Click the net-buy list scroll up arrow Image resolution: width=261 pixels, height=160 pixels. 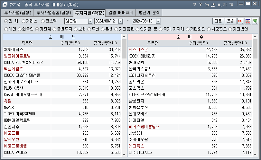coord(255,37)
